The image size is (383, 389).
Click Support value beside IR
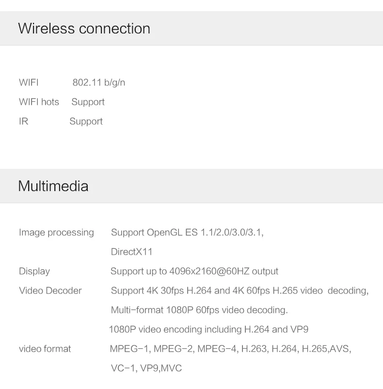tap(86, 121)
